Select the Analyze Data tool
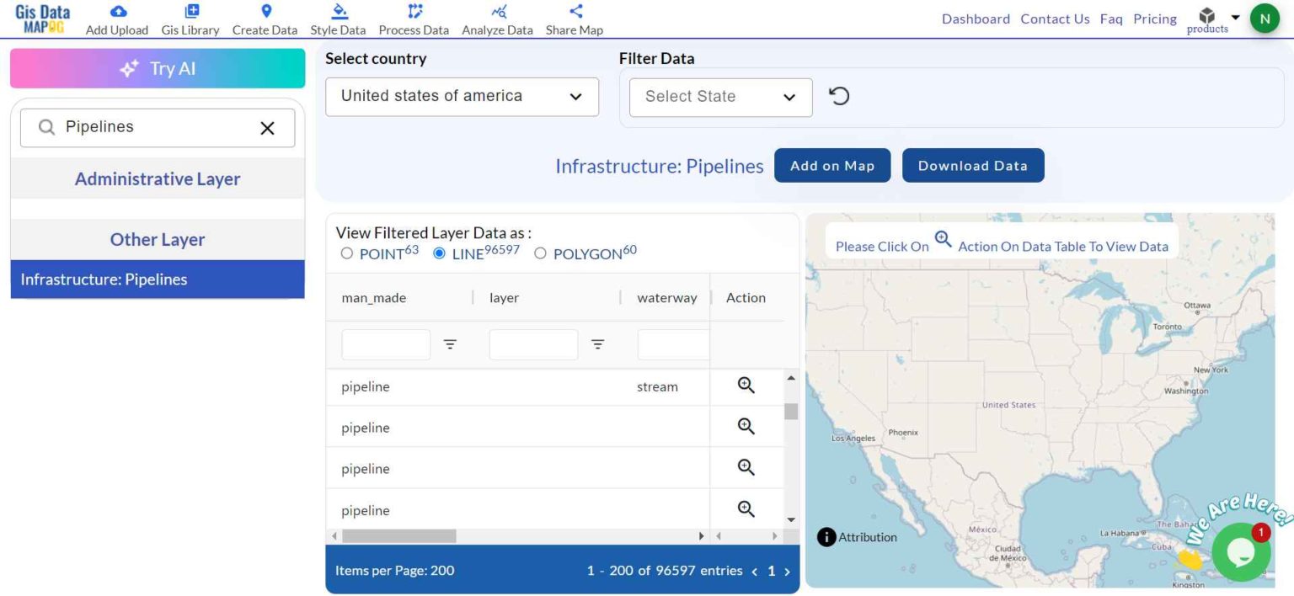The height and width of the screenshot is (596, 1294). (x=497, y=19)
